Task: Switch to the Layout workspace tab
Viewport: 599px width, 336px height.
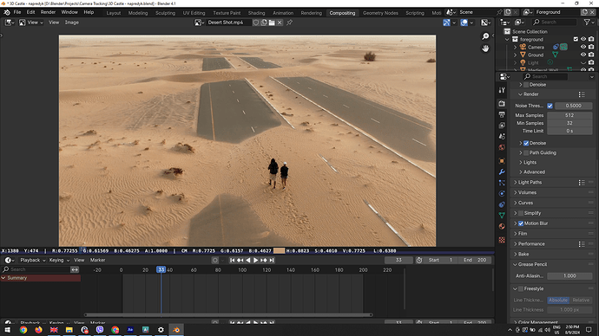Action: pos(114,13)
